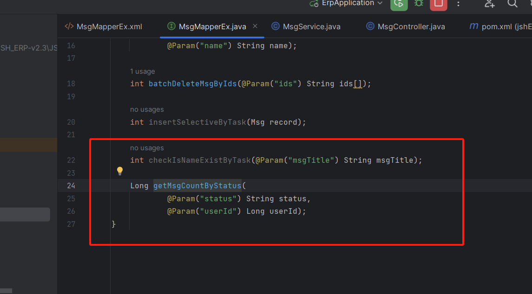Click the yellow lightbulb intention icon
The image size is (532, 294).
point(120,171)
